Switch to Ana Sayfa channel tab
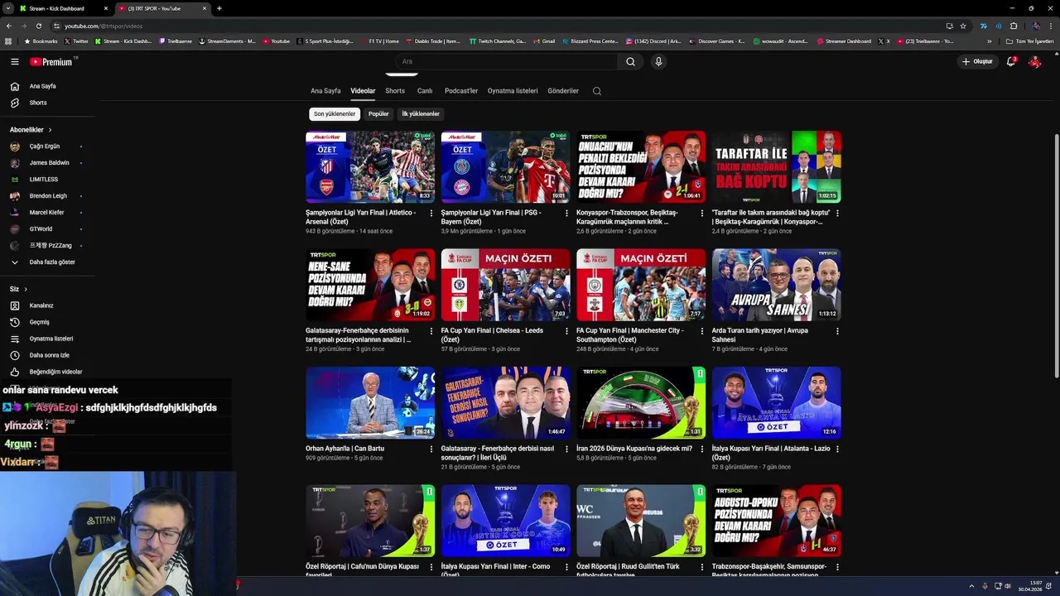Viewport: 1060px width, 596px height. (x=325, y=91)
